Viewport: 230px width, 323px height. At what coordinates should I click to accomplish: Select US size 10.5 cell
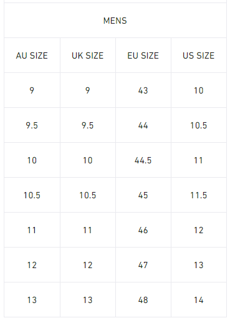[198, 125]
